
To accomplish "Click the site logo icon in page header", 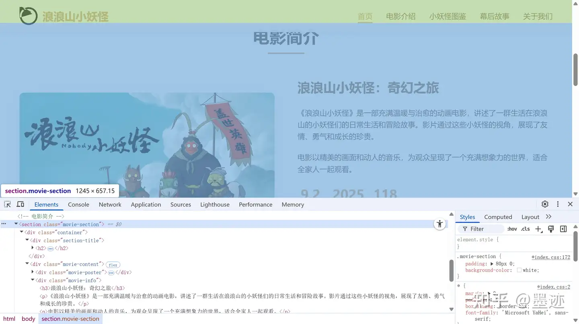I will pyautogui.click(x=28, y=15).
